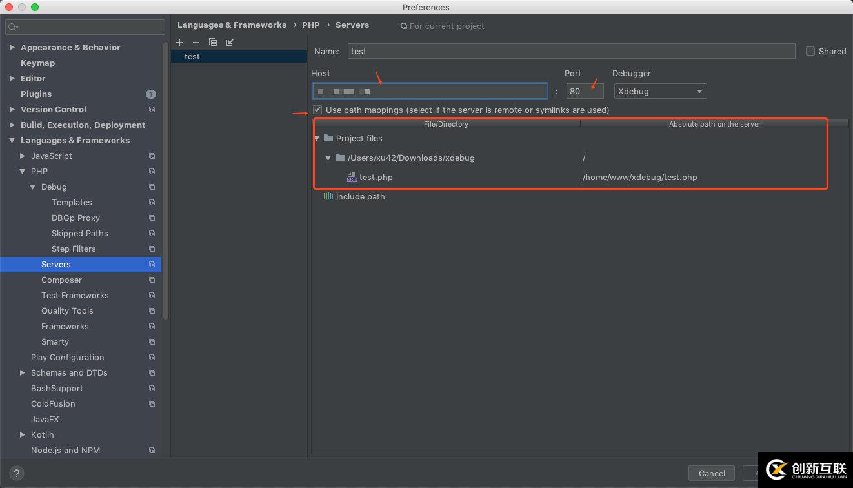Viewport: 853px width, 488px height.
Task: Click the copy server configuration icon
Action: click(213, 43)
